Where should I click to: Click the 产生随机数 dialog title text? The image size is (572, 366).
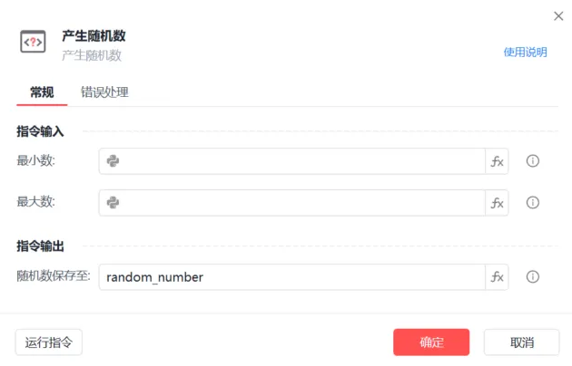pyautogui.click(x=94, y=35)
